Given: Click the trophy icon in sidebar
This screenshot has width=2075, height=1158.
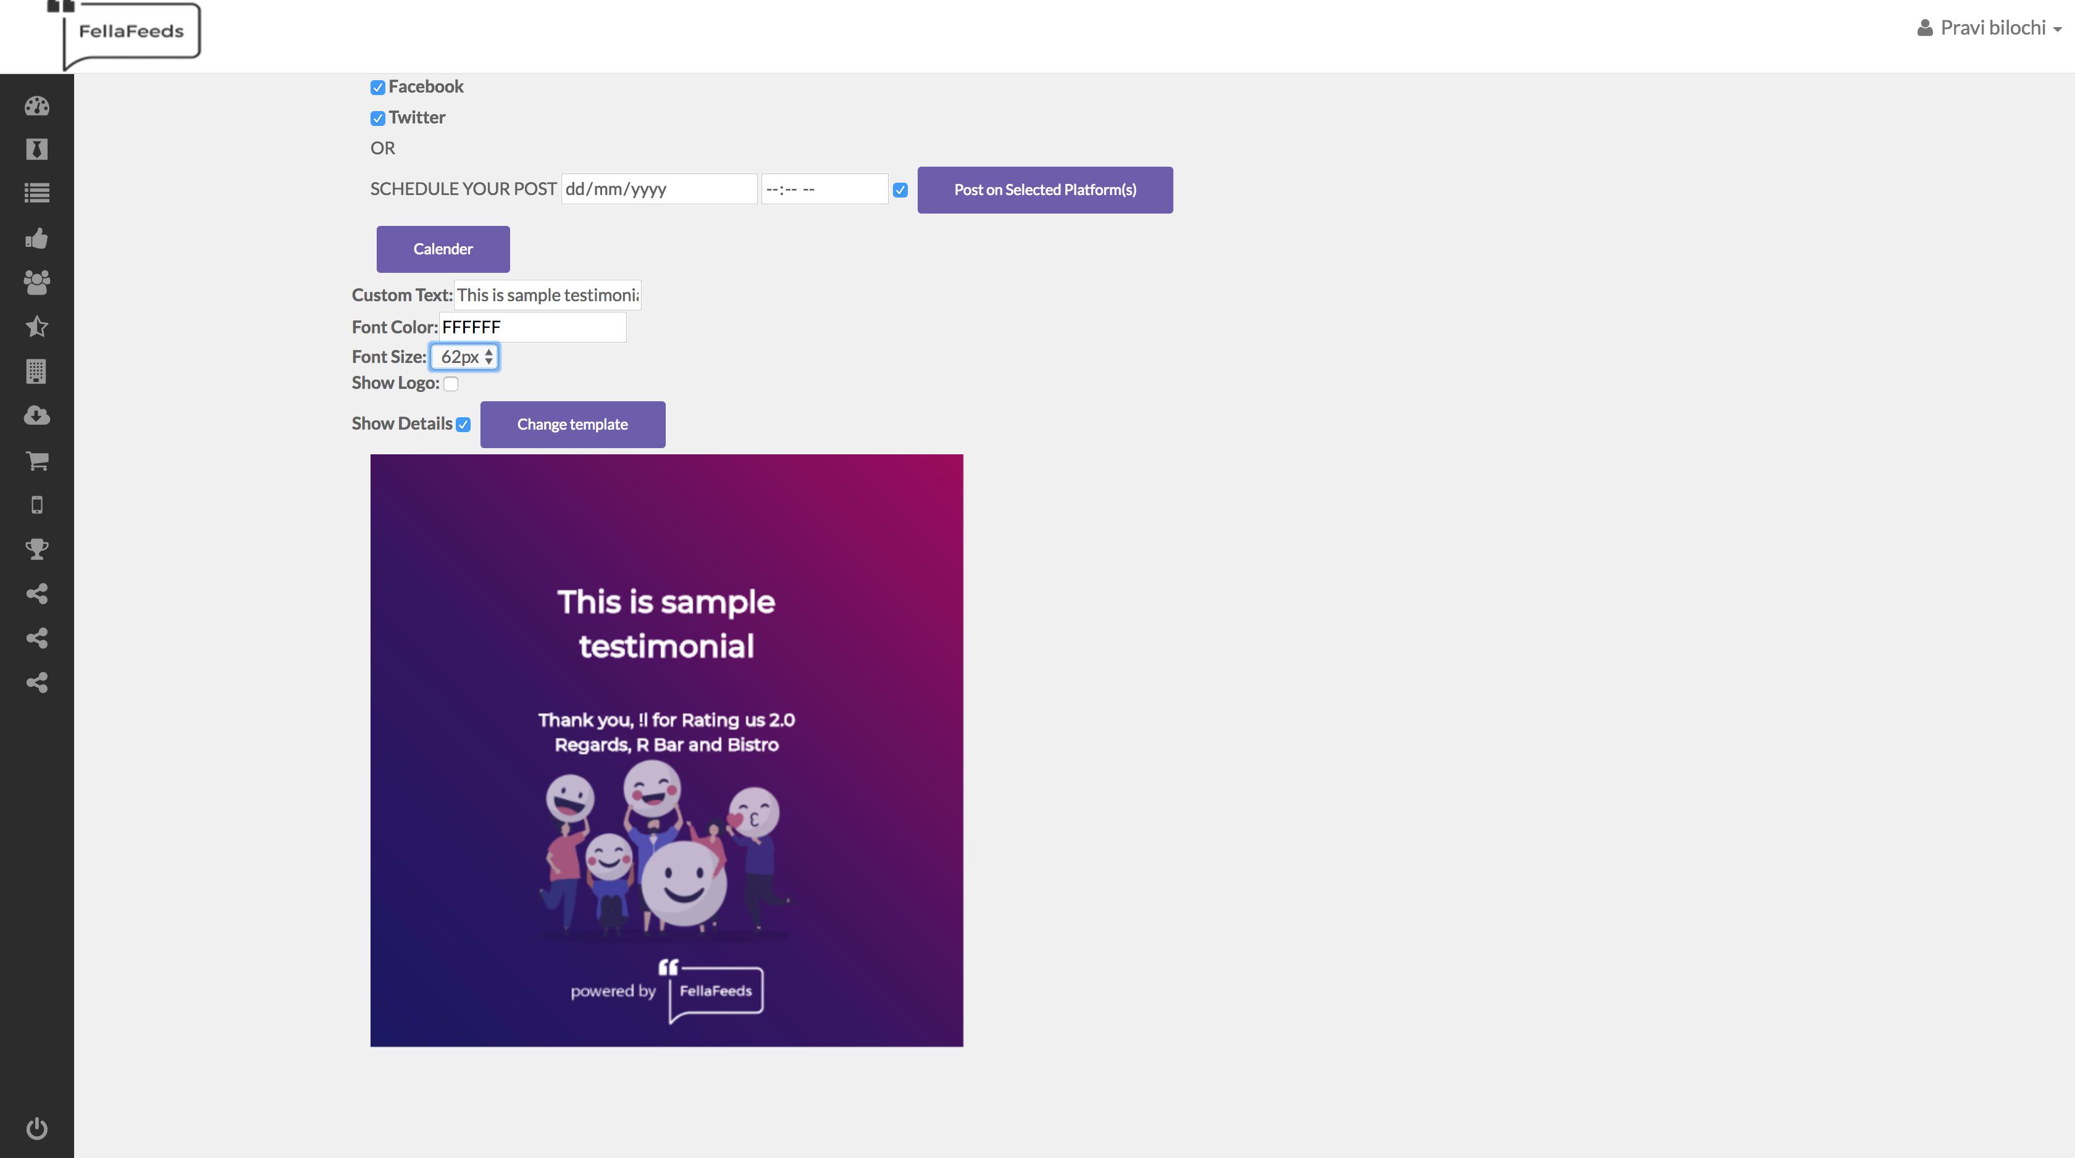Looking at the screenshot, I should coord(36,549).
